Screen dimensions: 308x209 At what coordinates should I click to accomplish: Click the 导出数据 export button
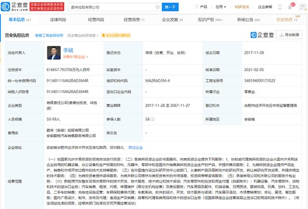point(289,35)
